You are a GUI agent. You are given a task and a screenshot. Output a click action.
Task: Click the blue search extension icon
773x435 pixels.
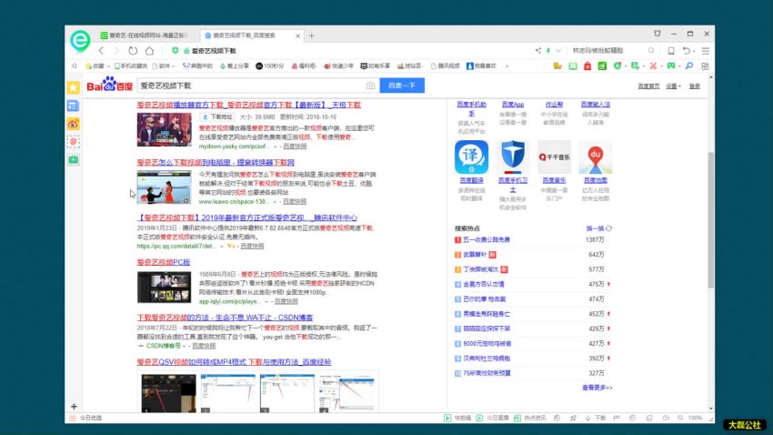689,66
